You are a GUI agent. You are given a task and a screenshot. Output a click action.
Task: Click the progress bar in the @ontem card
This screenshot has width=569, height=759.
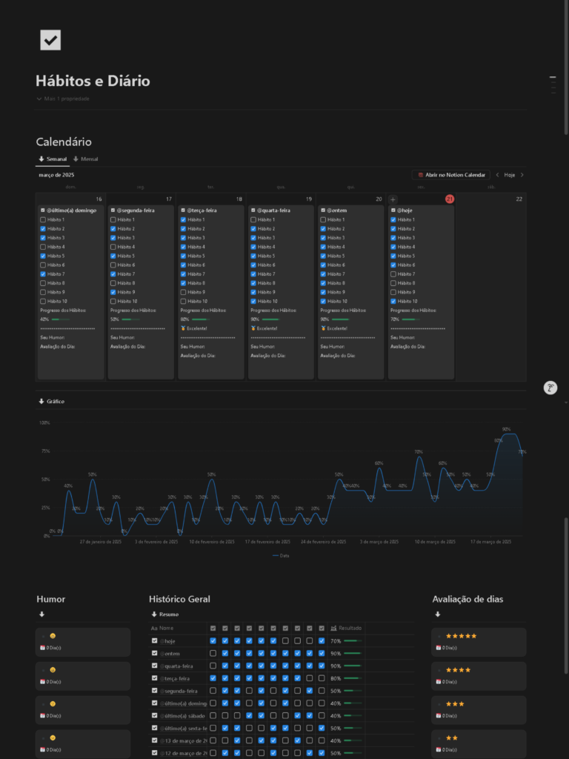point(341,319)
